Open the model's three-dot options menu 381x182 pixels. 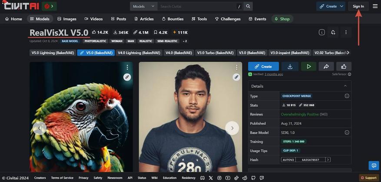(x=346, y=32)
